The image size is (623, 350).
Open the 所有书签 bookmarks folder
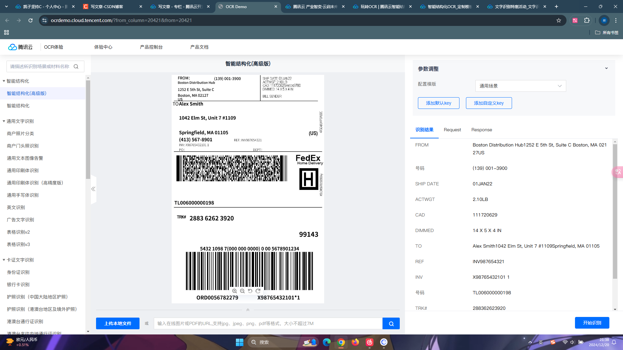(607, 32)
